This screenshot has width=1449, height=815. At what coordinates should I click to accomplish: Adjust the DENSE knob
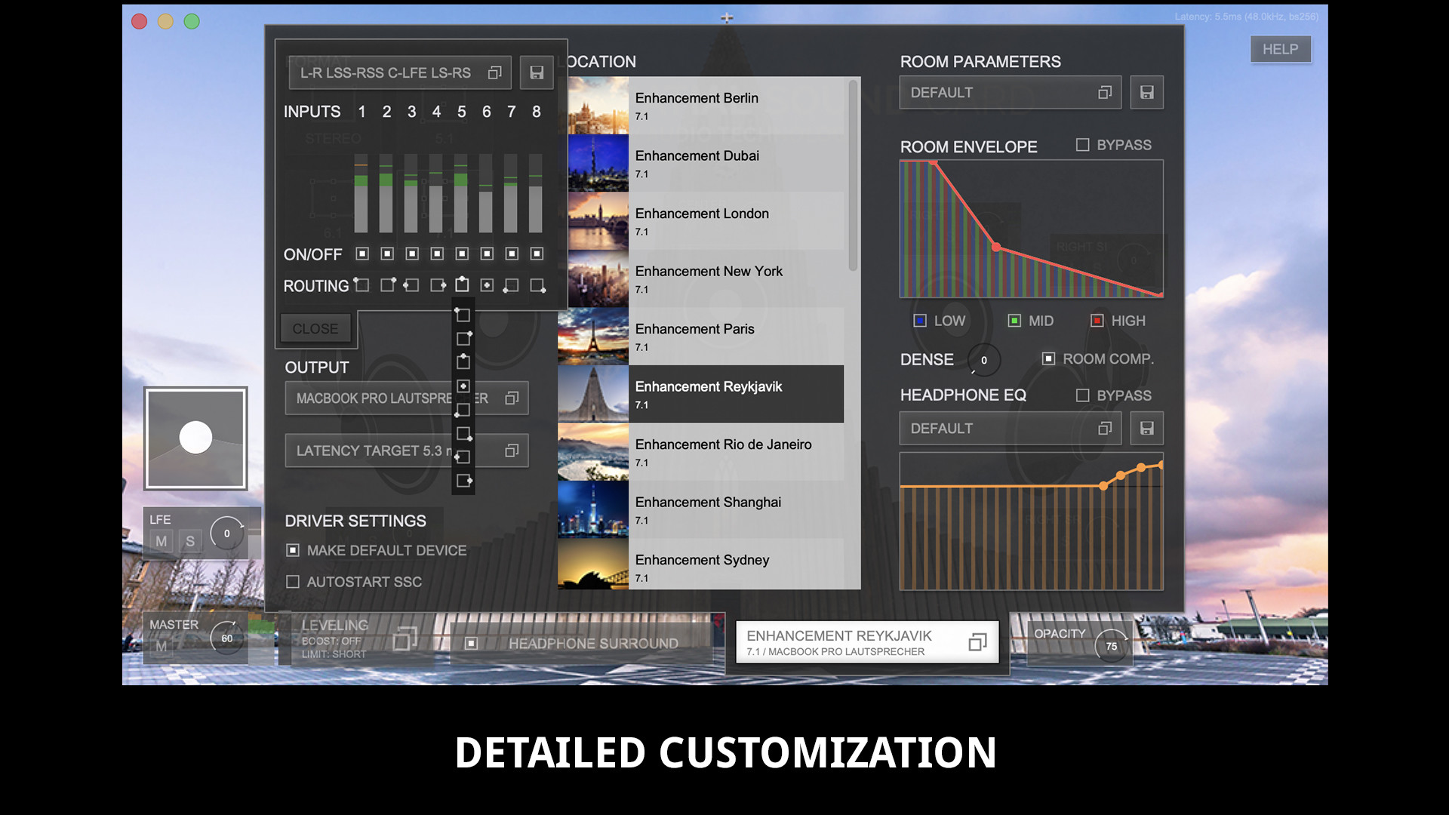[984, 360]
